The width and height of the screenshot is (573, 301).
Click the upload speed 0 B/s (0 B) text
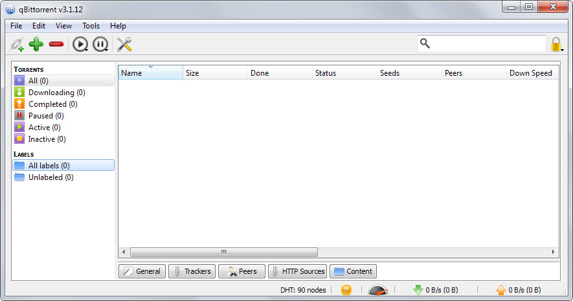point(524,290)
